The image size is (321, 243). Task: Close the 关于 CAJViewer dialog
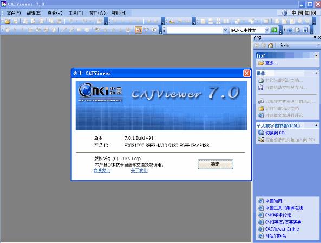click(x=247, y=73)
